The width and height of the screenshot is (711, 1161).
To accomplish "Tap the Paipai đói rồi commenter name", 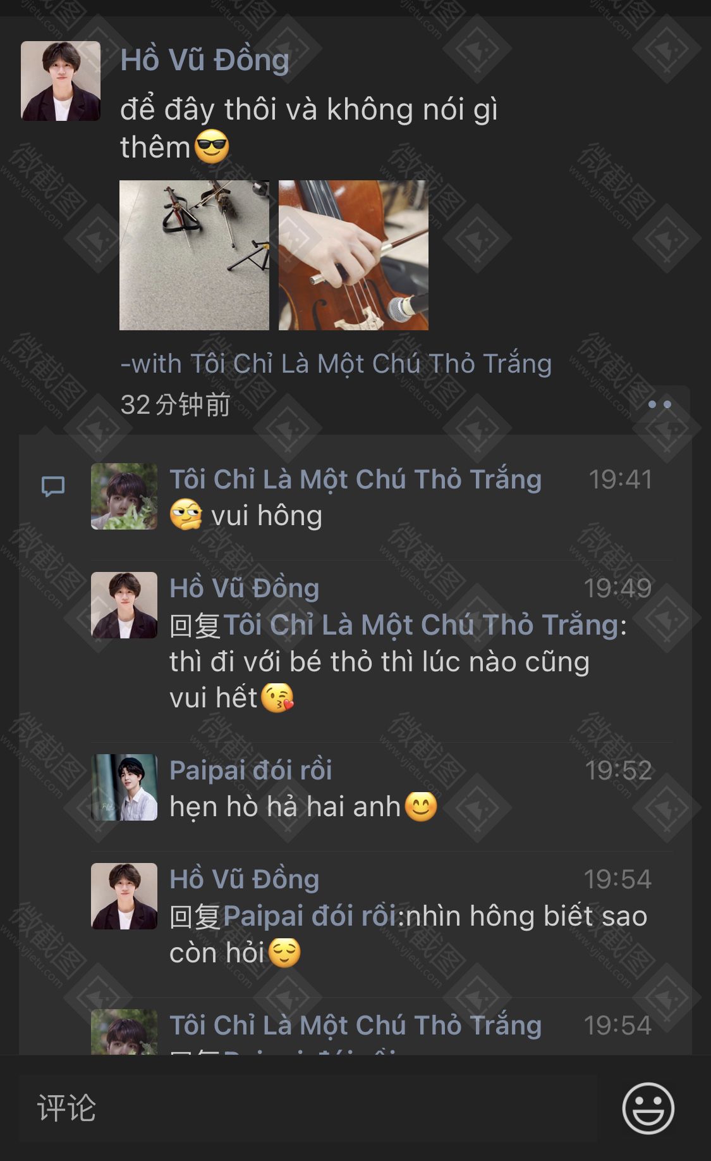I will click(251, 770).
